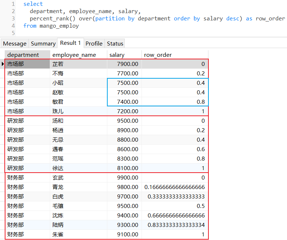Click the current-row arrow indicator
Screen dimensions: 287x240
(3, 64)
